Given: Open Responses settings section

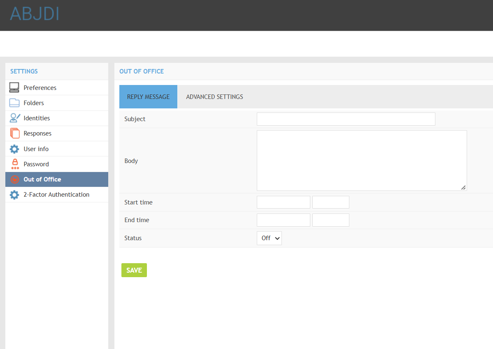Looking at the screenshot, I should tap(57, 133).
